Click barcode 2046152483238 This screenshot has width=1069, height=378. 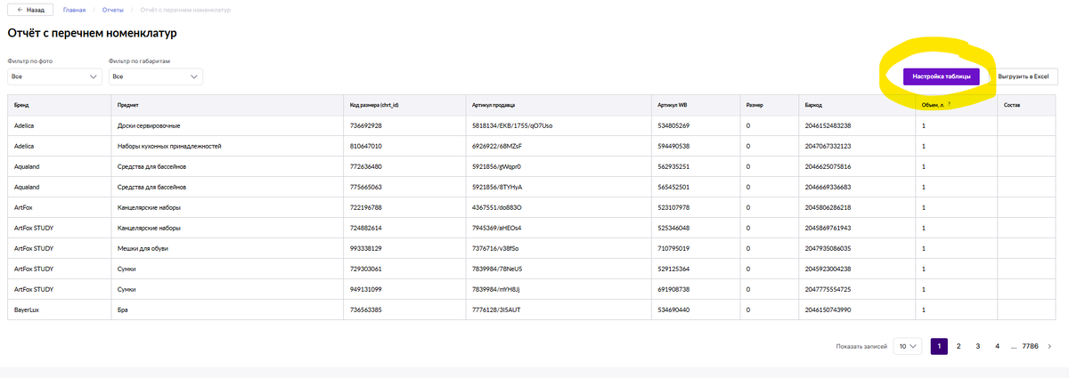point(828,125)
